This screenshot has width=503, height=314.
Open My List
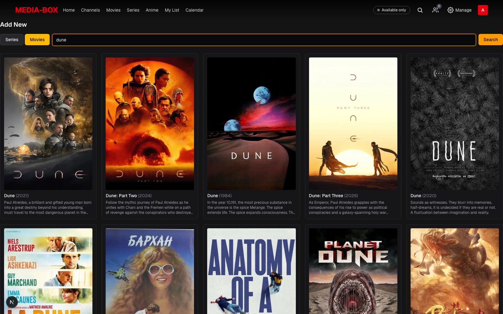[x=172, y=10]
